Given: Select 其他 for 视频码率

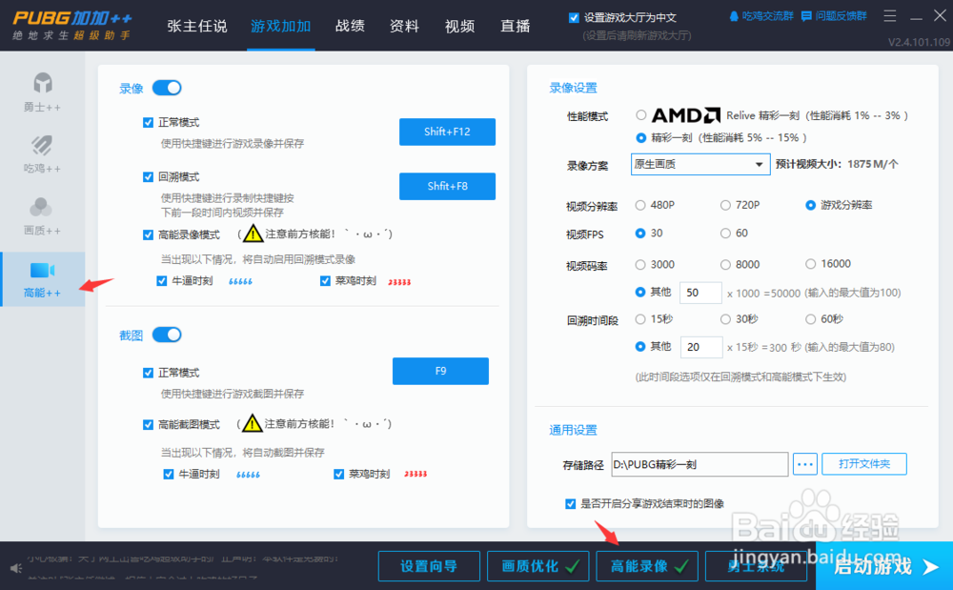Looking at the screenshot, I should (x=640, y=293).
